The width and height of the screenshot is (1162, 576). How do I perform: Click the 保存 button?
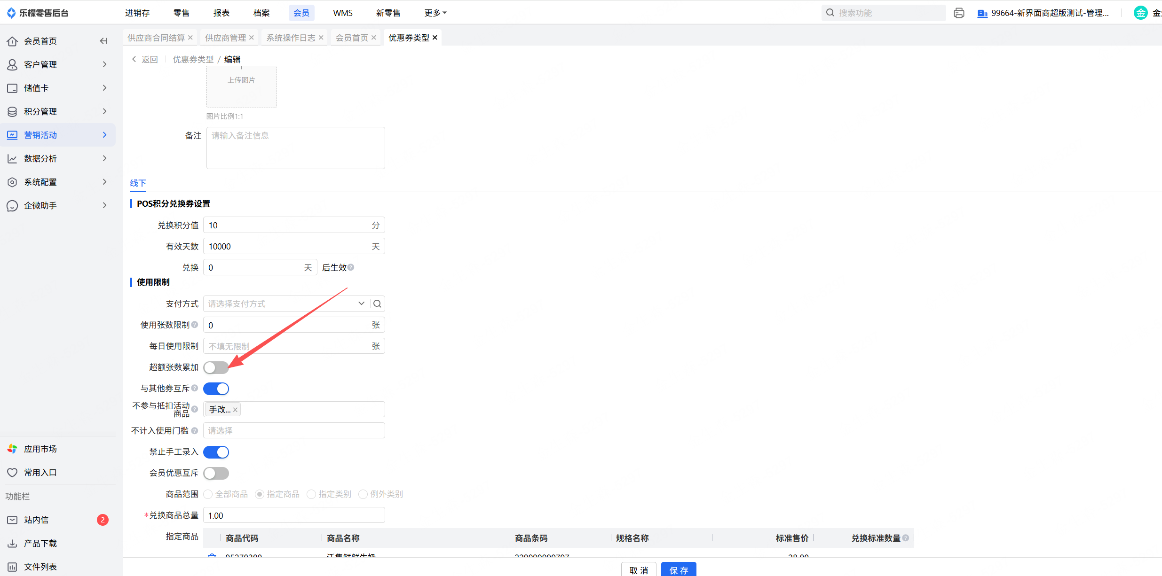[678, 569]
